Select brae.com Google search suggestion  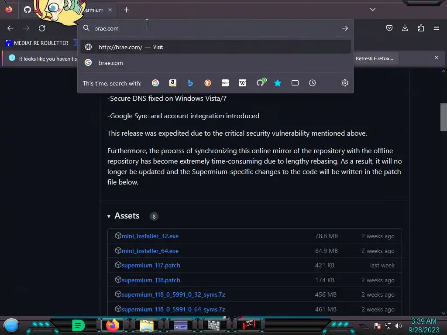point(216,63)
